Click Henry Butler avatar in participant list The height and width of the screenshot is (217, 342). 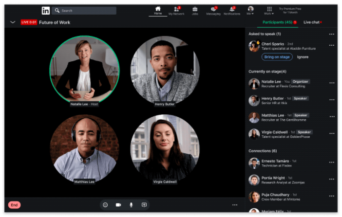(x=254, y=100)
